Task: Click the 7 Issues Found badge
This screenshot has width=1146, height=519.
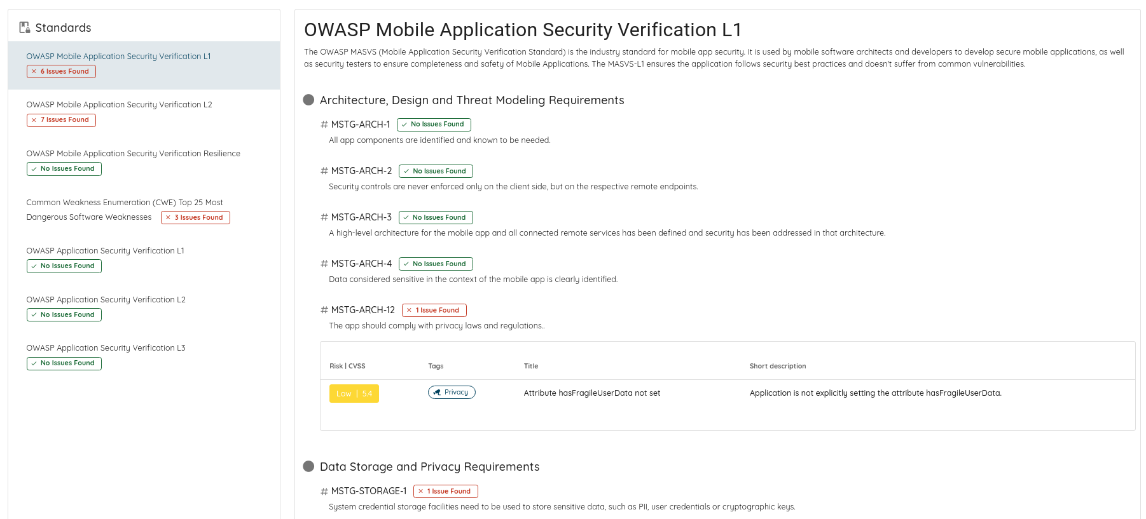Action: [61, 120]
